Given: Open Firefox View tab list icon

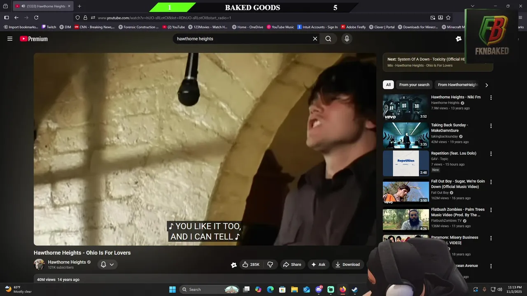Looking at the screenshot, I should (x=5, y=6).
